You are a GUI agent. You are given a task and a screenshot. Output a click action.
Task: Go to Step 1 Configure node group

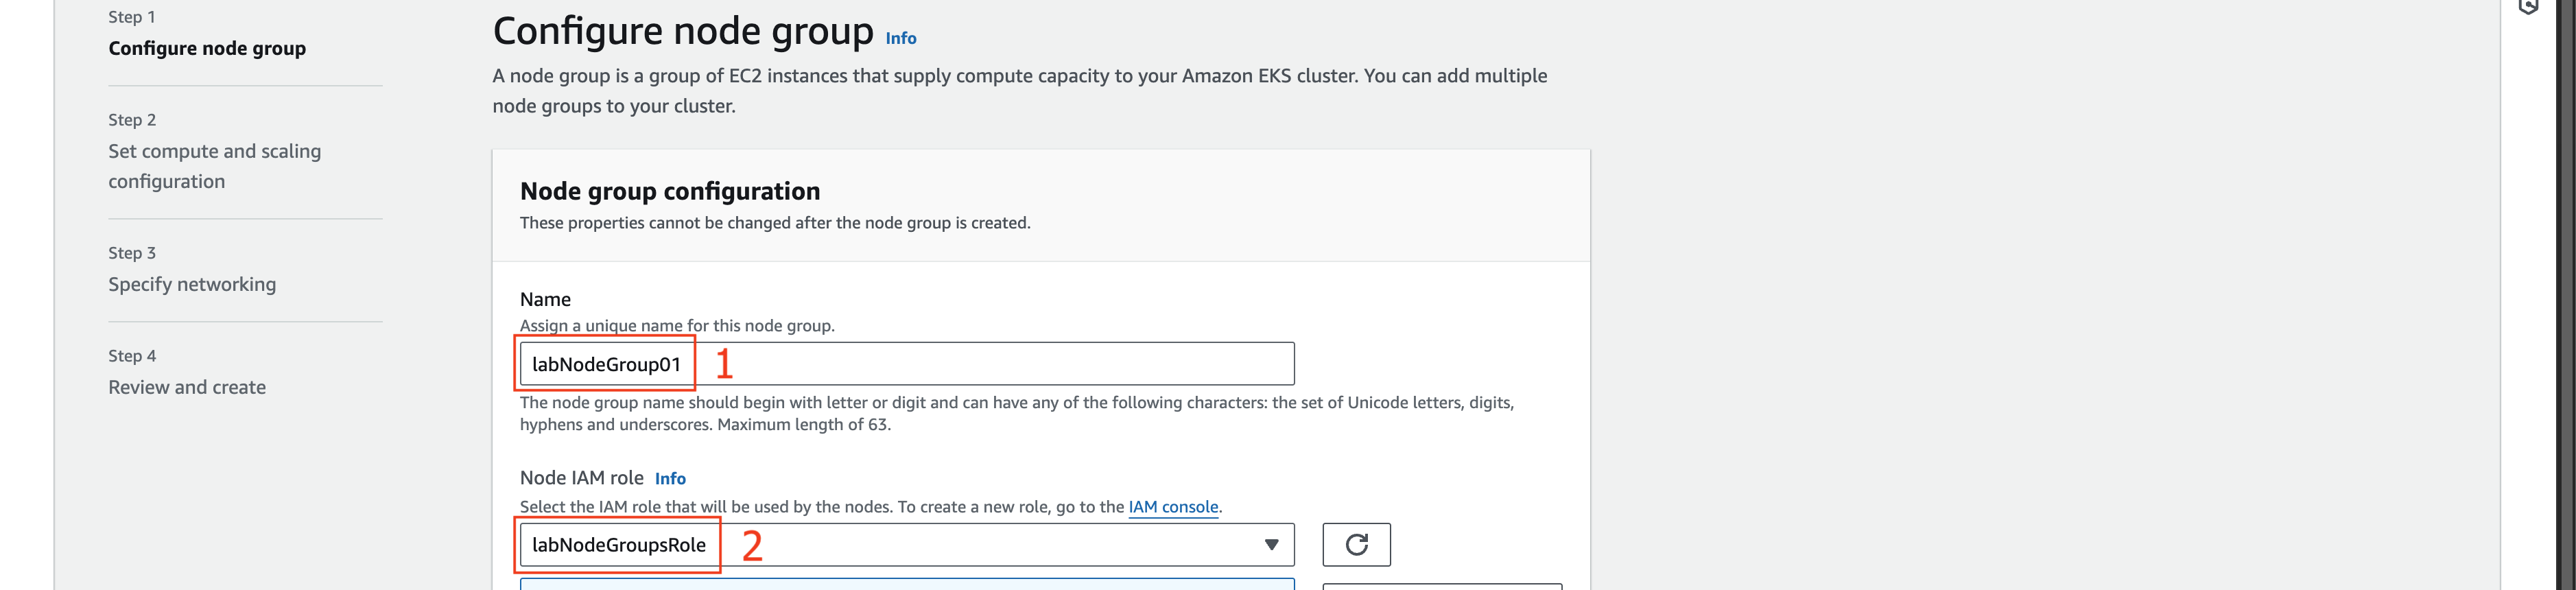tap(207, 48)
